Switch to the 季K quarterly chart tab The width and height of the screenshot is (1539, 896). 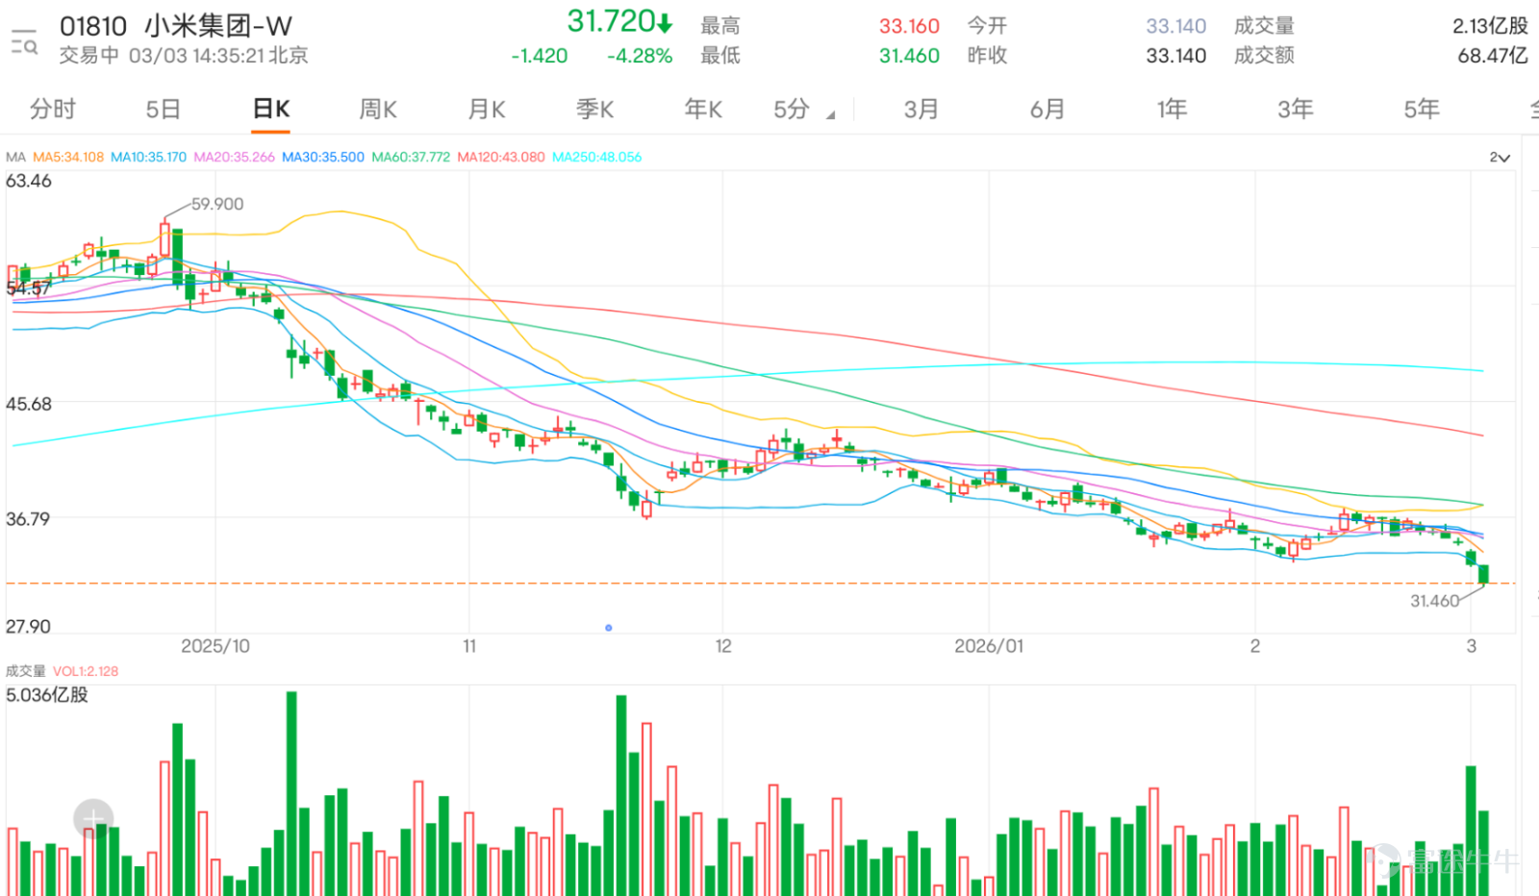point(594,110)
